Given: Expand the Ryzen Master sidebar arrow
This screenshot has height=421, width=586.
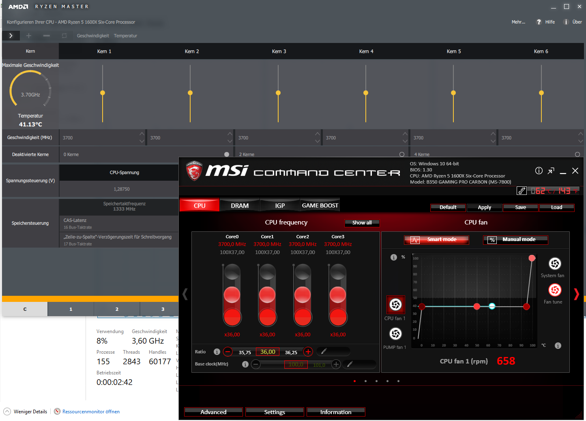Looking at the screenshot, I should point(11,36).
